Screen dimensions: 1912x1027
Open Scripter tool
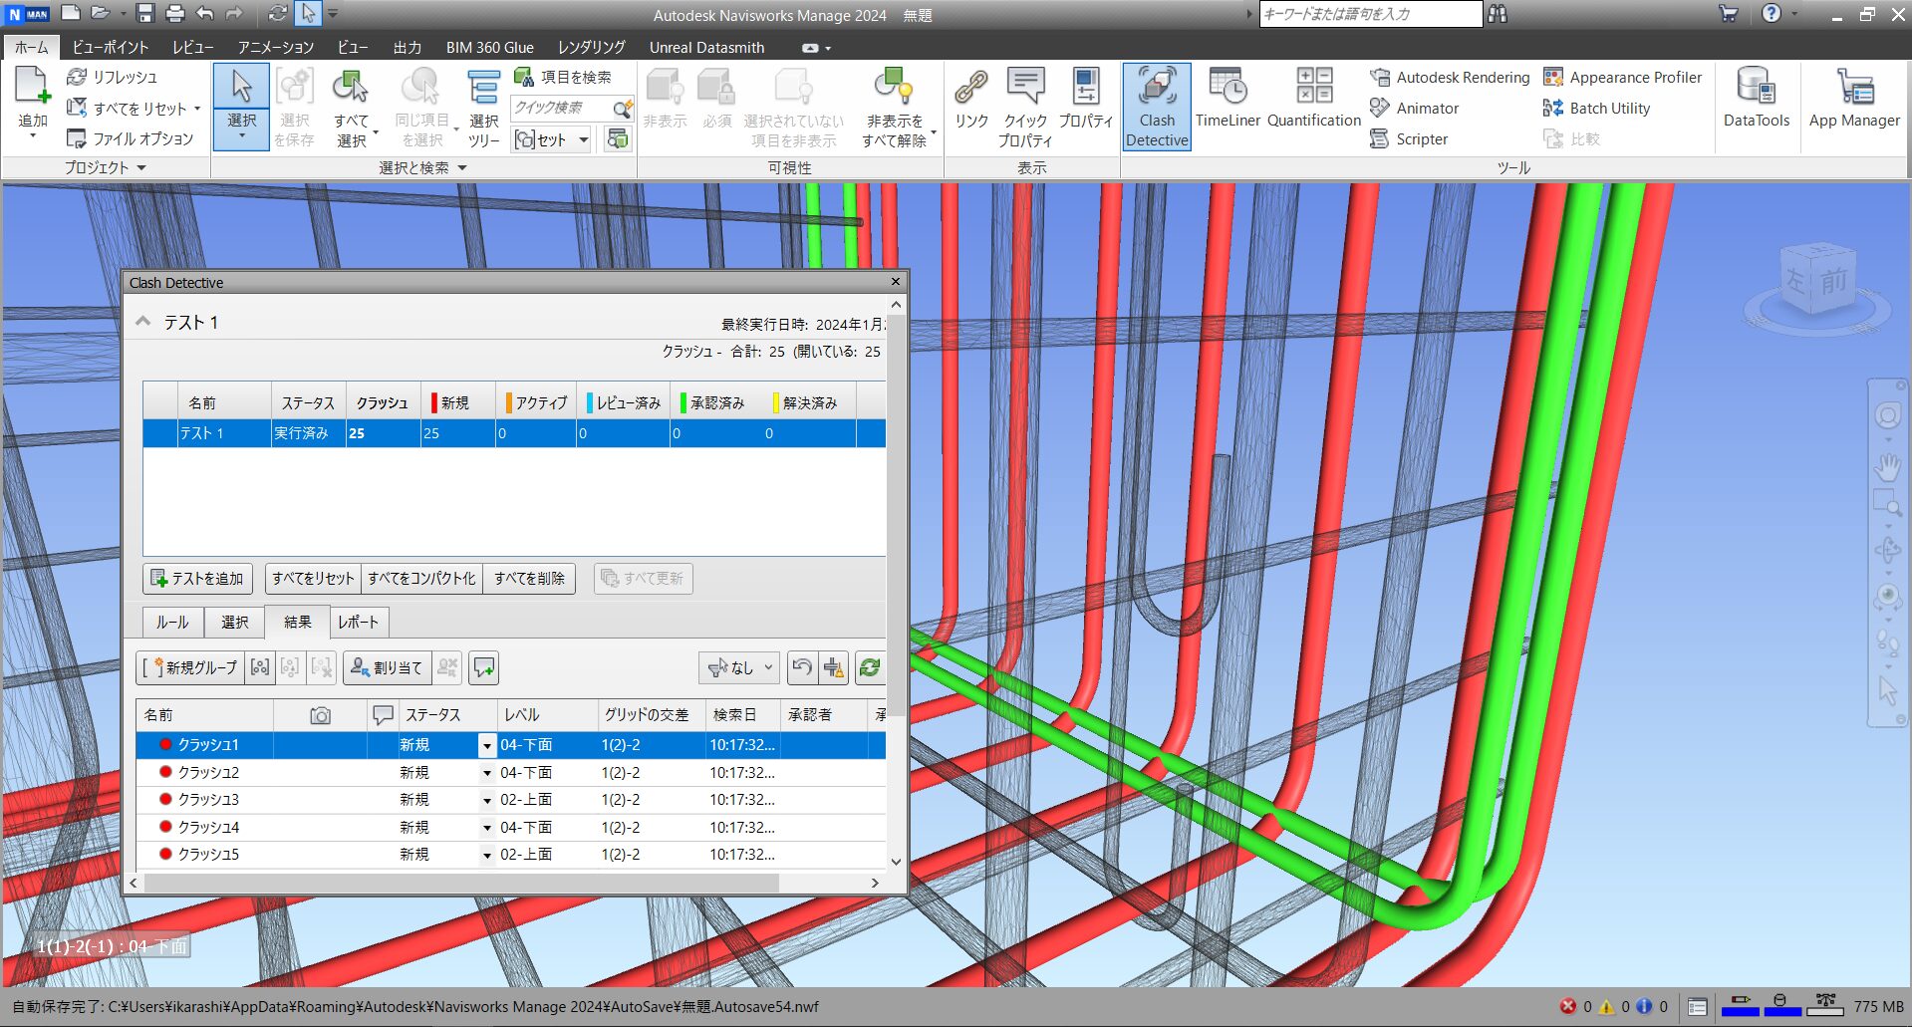[x=1409, y=138]
